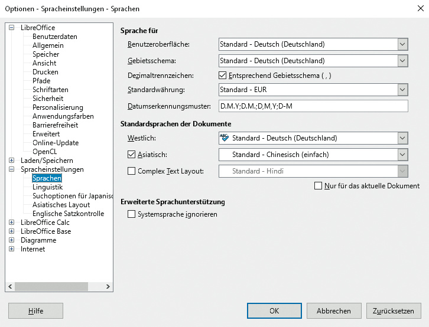
Task: Confirm settings with the OK button
Action: point(274,310)
